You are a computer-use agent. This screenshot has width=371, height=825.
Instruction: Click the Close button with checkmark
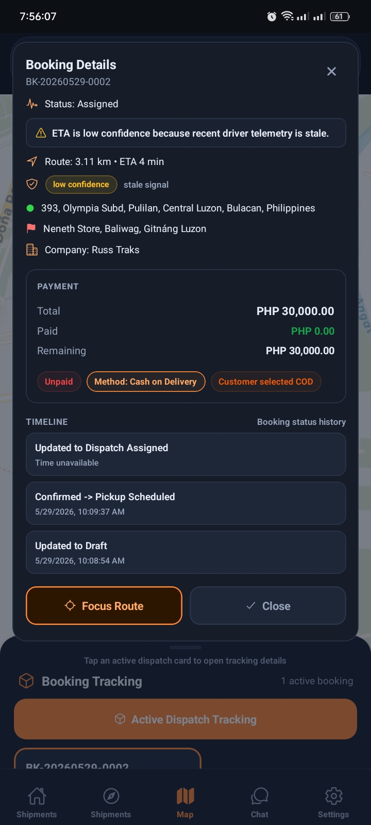point(268,606)
